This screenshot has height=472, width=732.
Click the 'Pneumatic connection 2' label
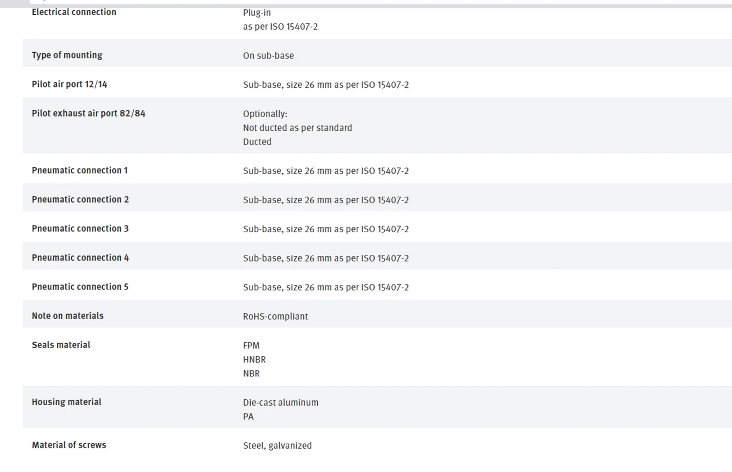[80, 200]
